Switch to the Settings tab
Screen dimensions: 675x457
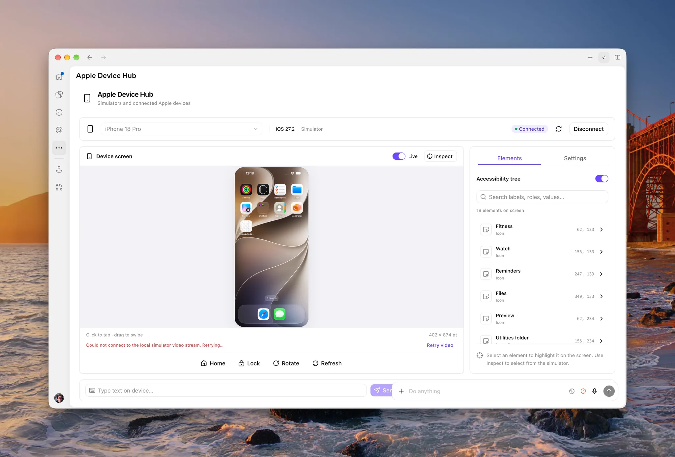575,158
